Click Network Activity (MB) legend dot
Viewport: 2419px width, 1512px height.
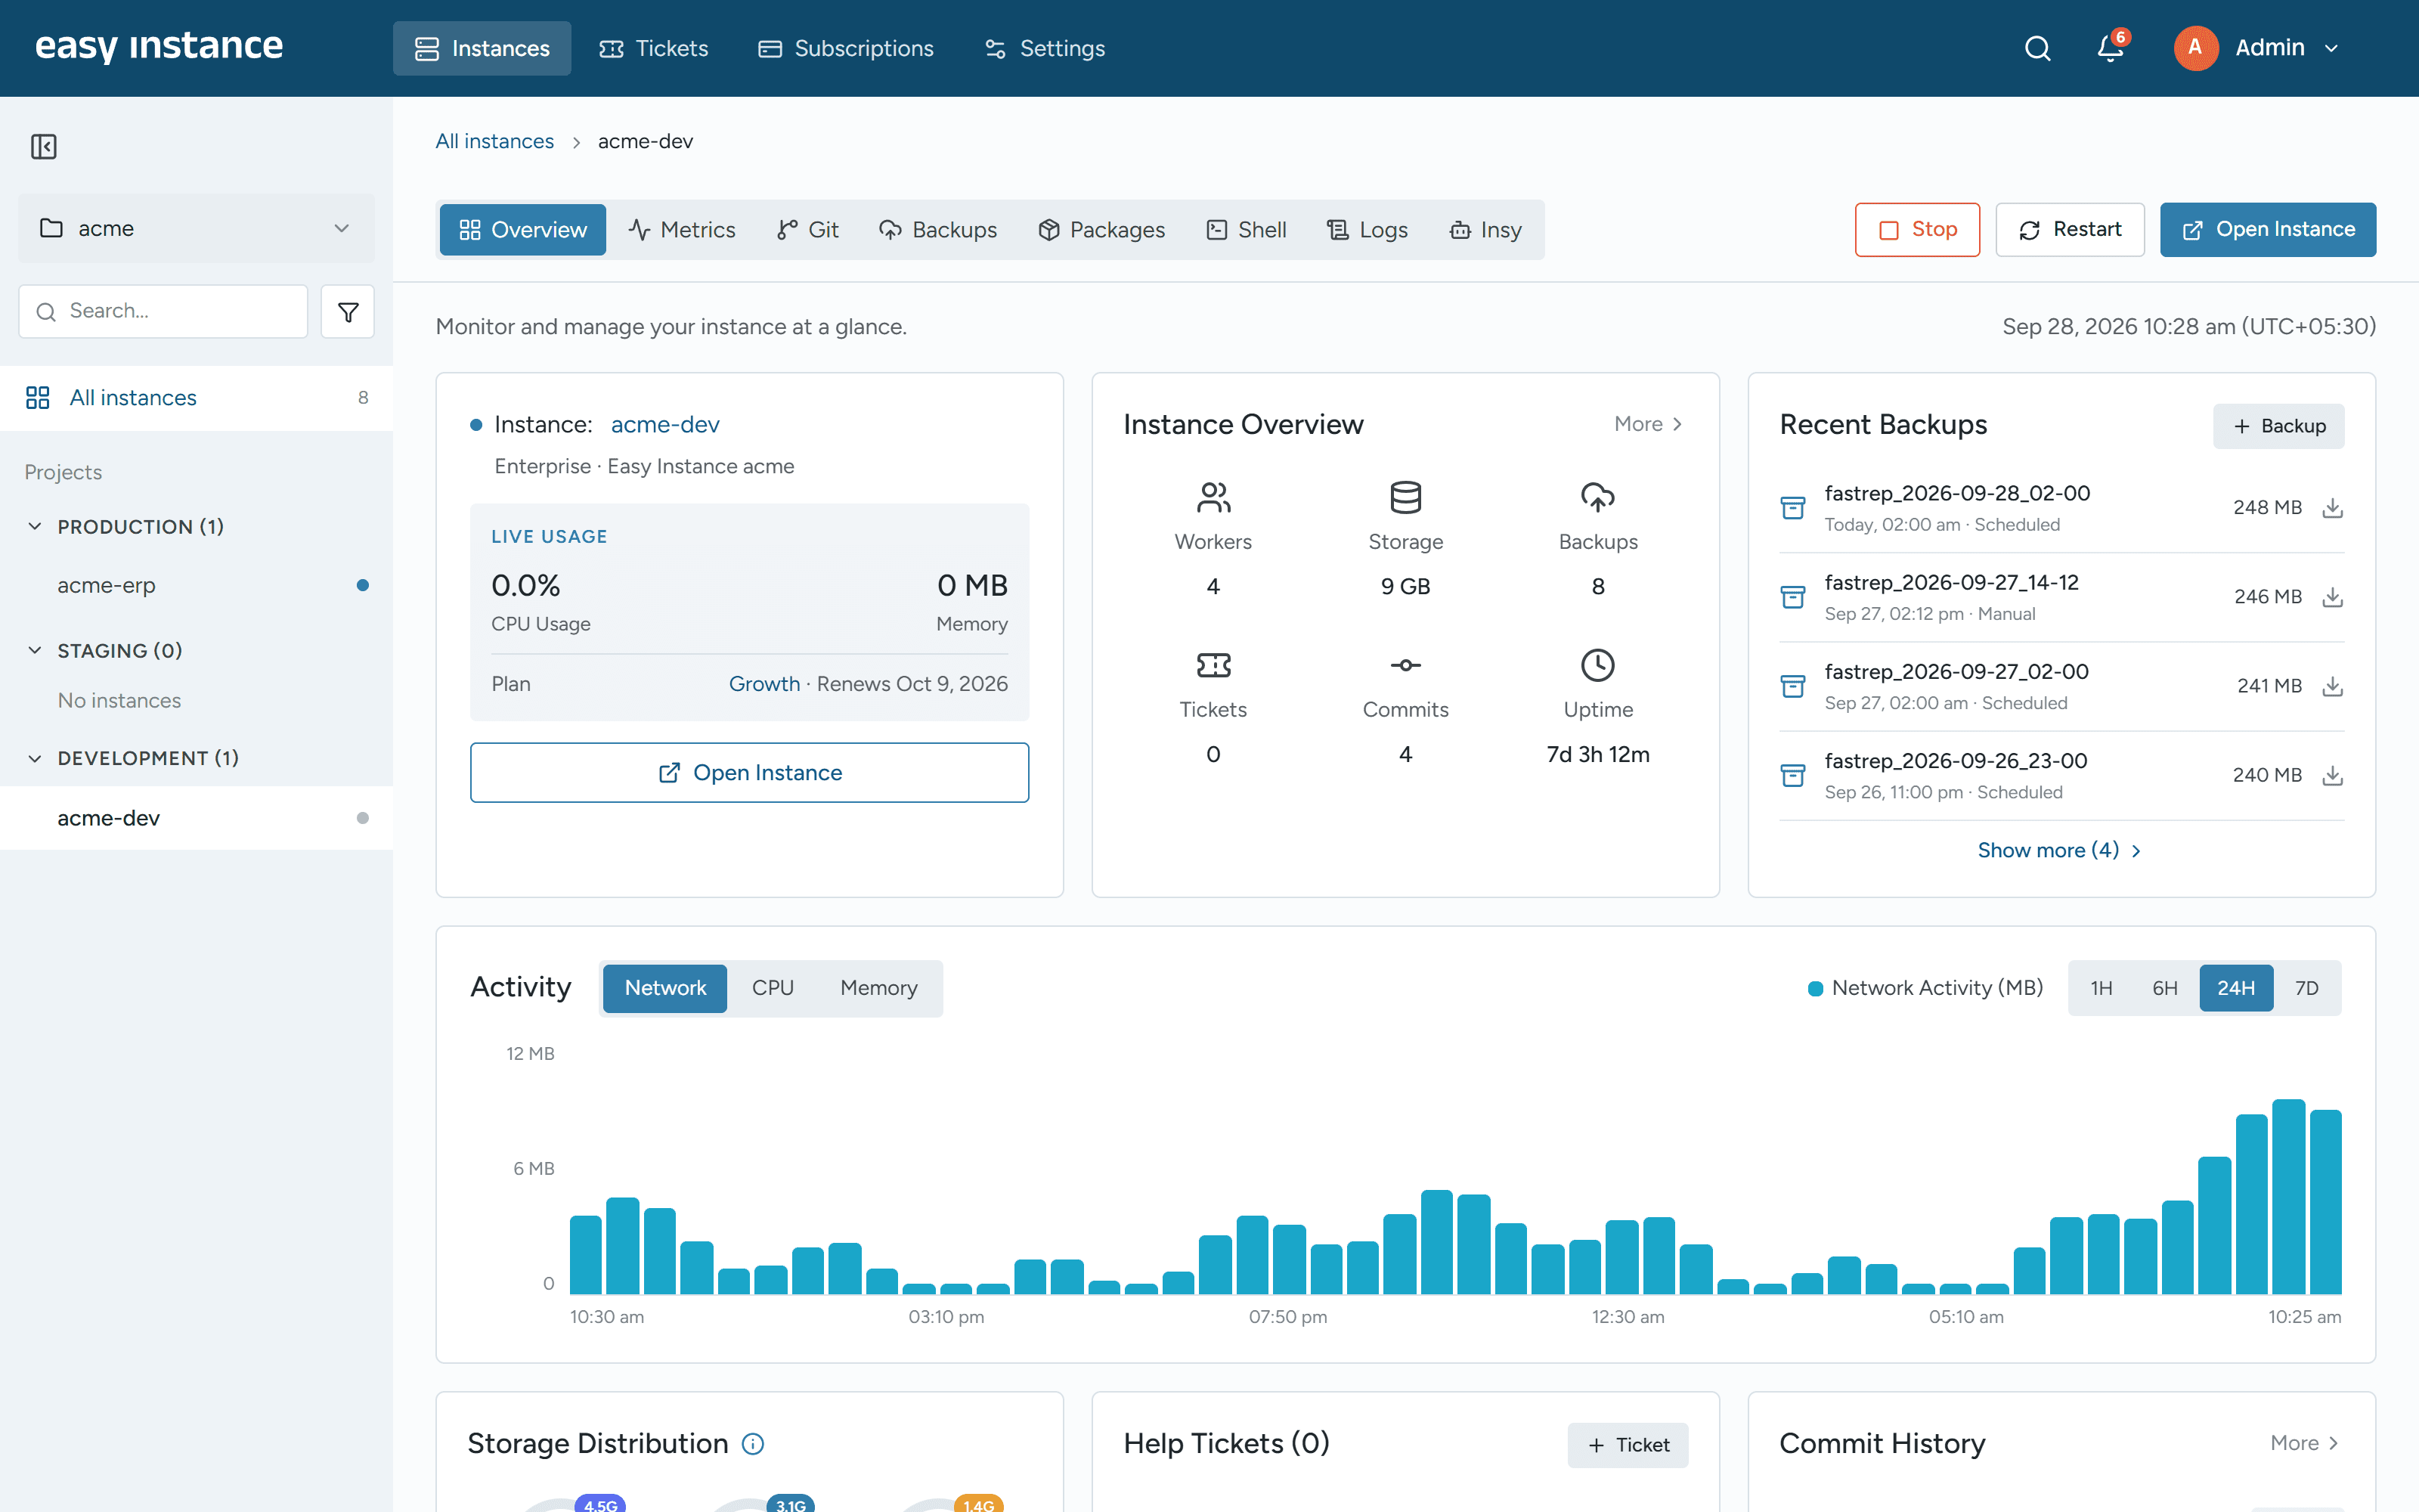pyautogui.click(x=1815, y=989)
